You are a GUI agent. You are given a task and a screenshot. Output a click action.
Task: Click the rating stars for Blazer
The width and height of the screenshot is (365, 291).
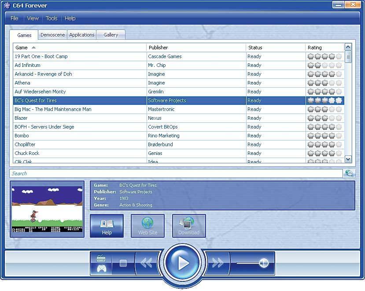[325, 118]
